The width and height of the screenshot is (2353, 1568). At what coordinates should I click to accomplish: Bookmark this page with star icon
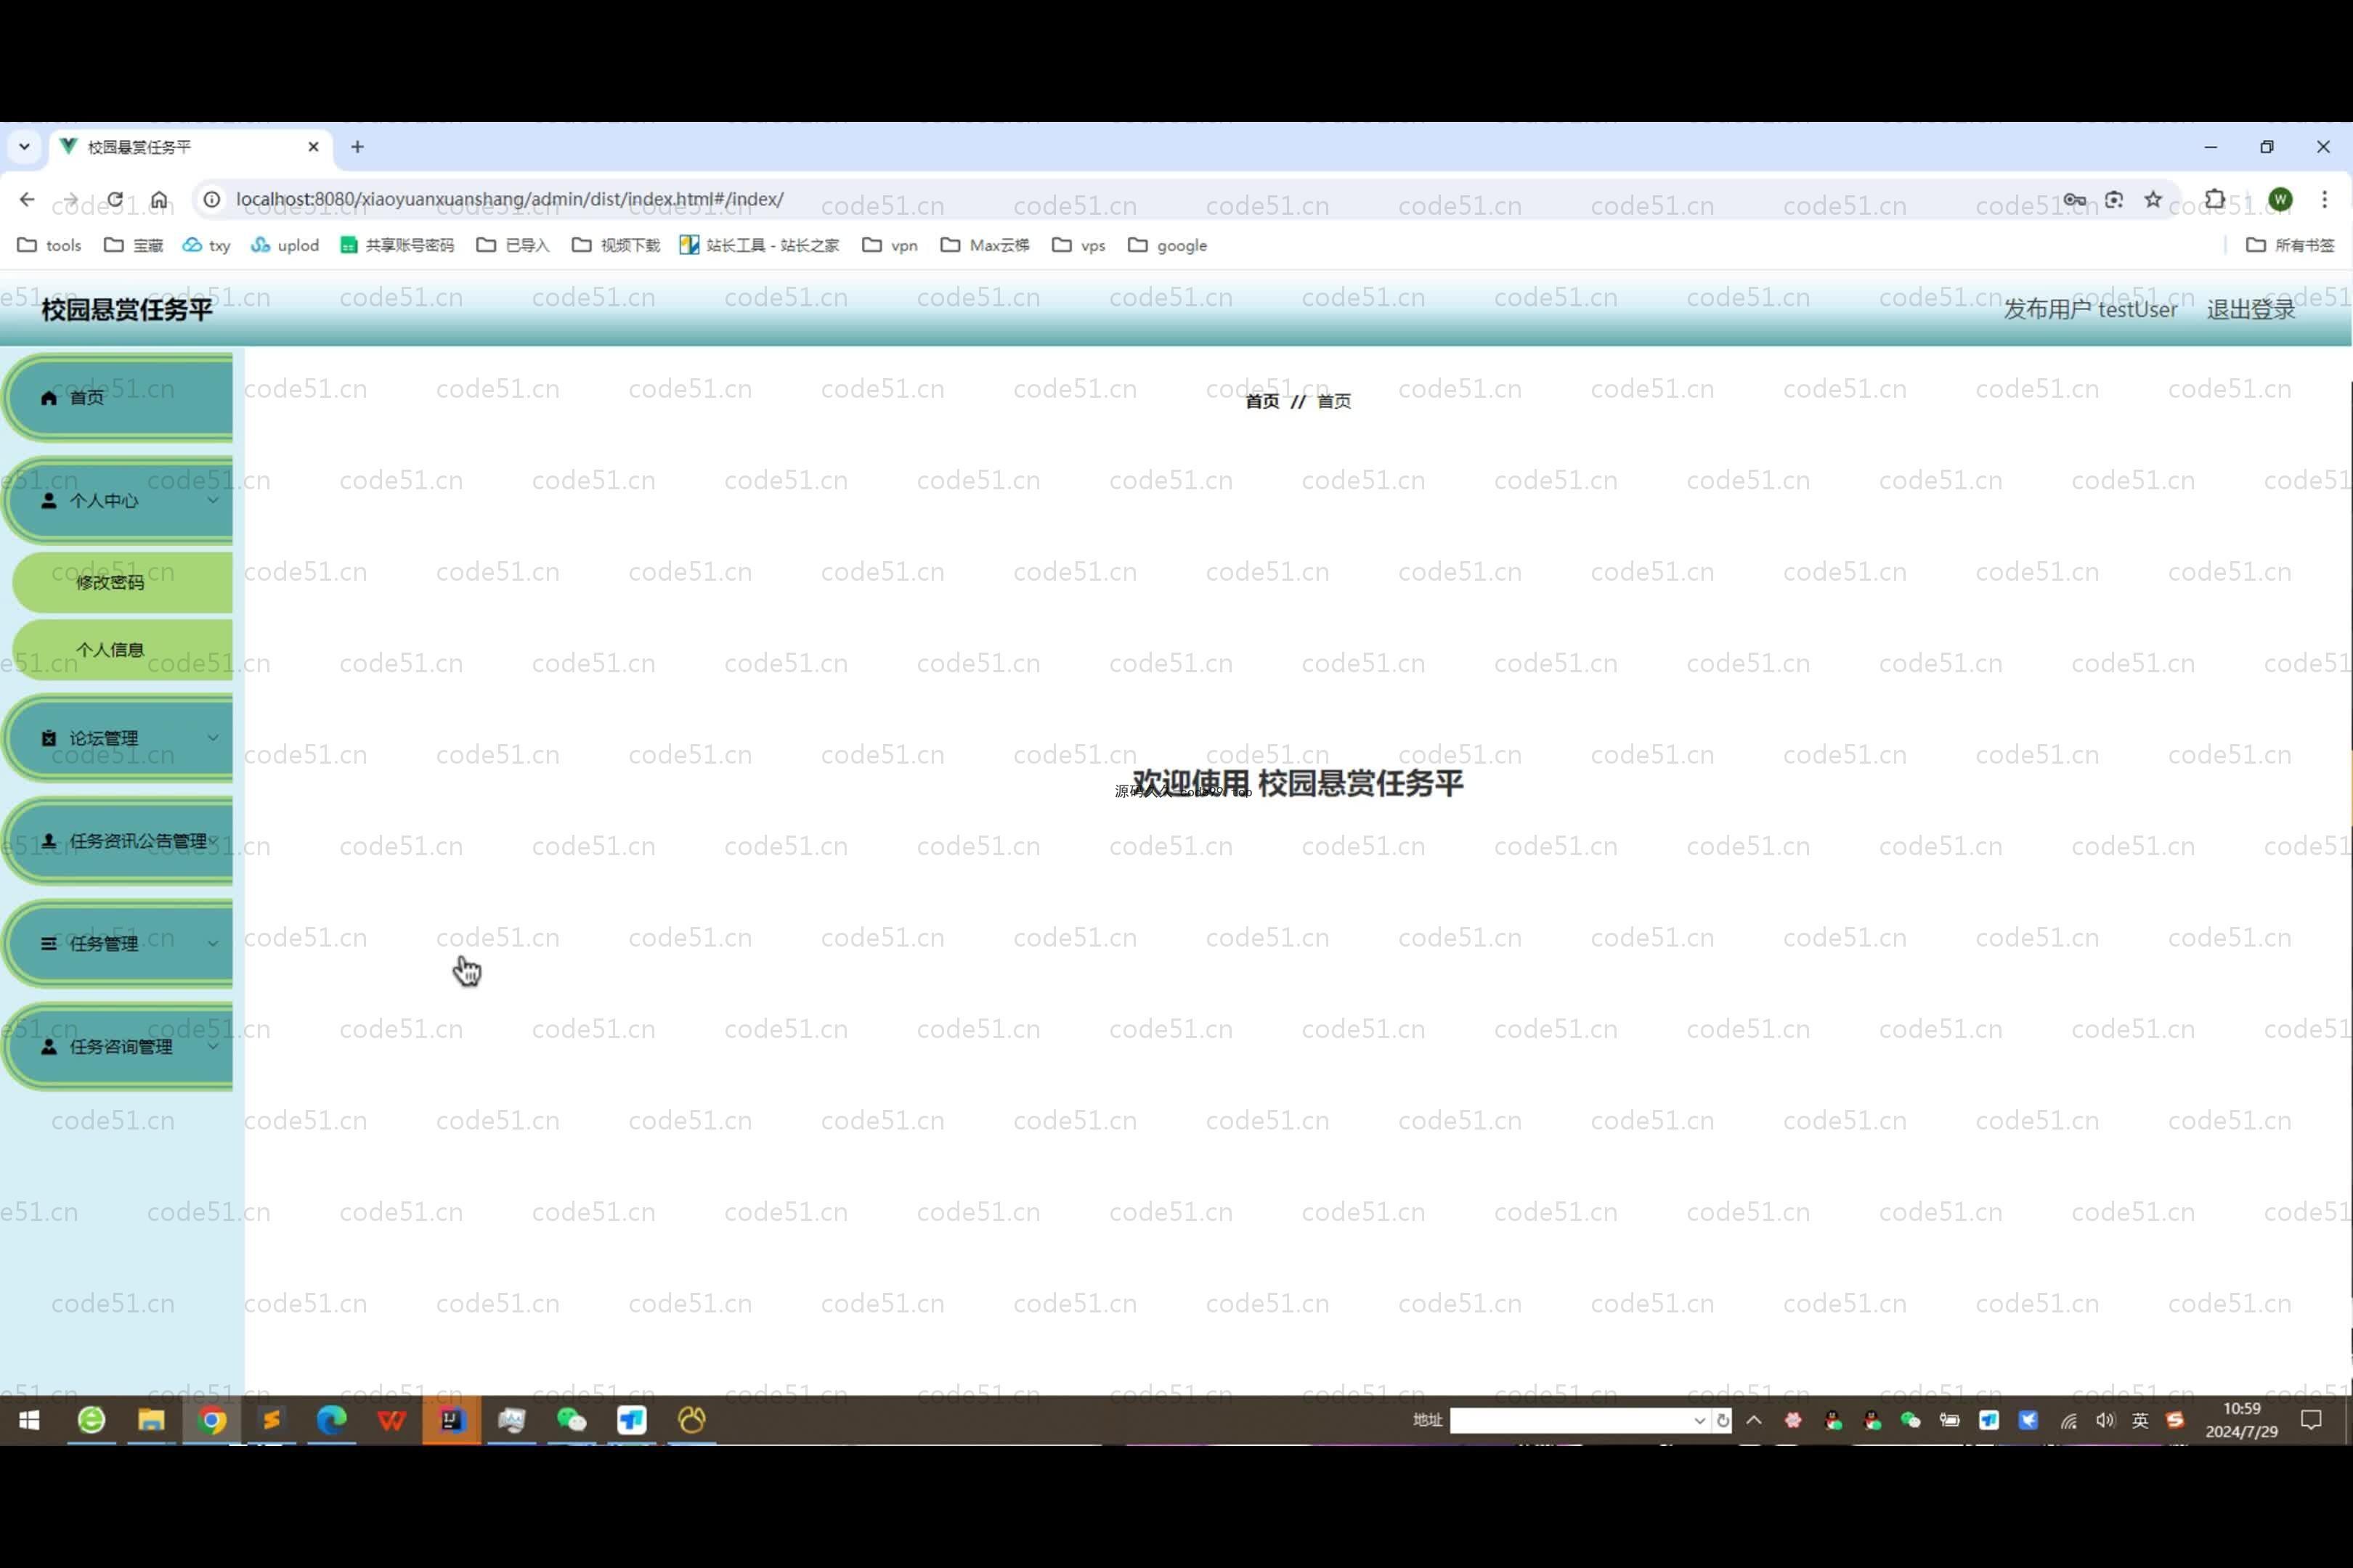pos(2153,199)
